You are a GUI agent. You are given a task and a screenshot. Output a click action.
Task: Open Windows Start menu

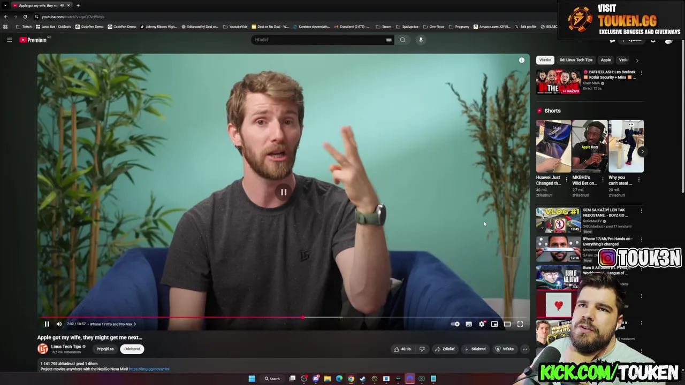pyautogui.click(x=252, y=379)
